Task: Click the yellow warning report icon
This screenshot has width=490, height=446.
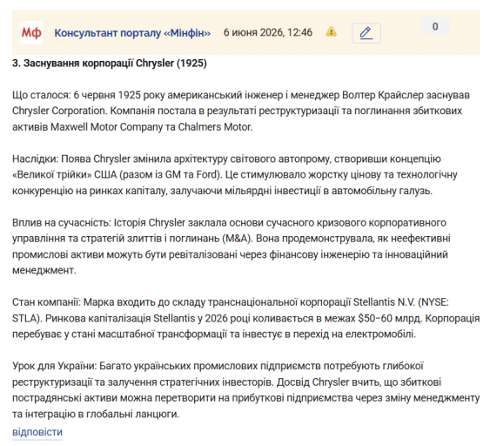Action: pos(332,31)
